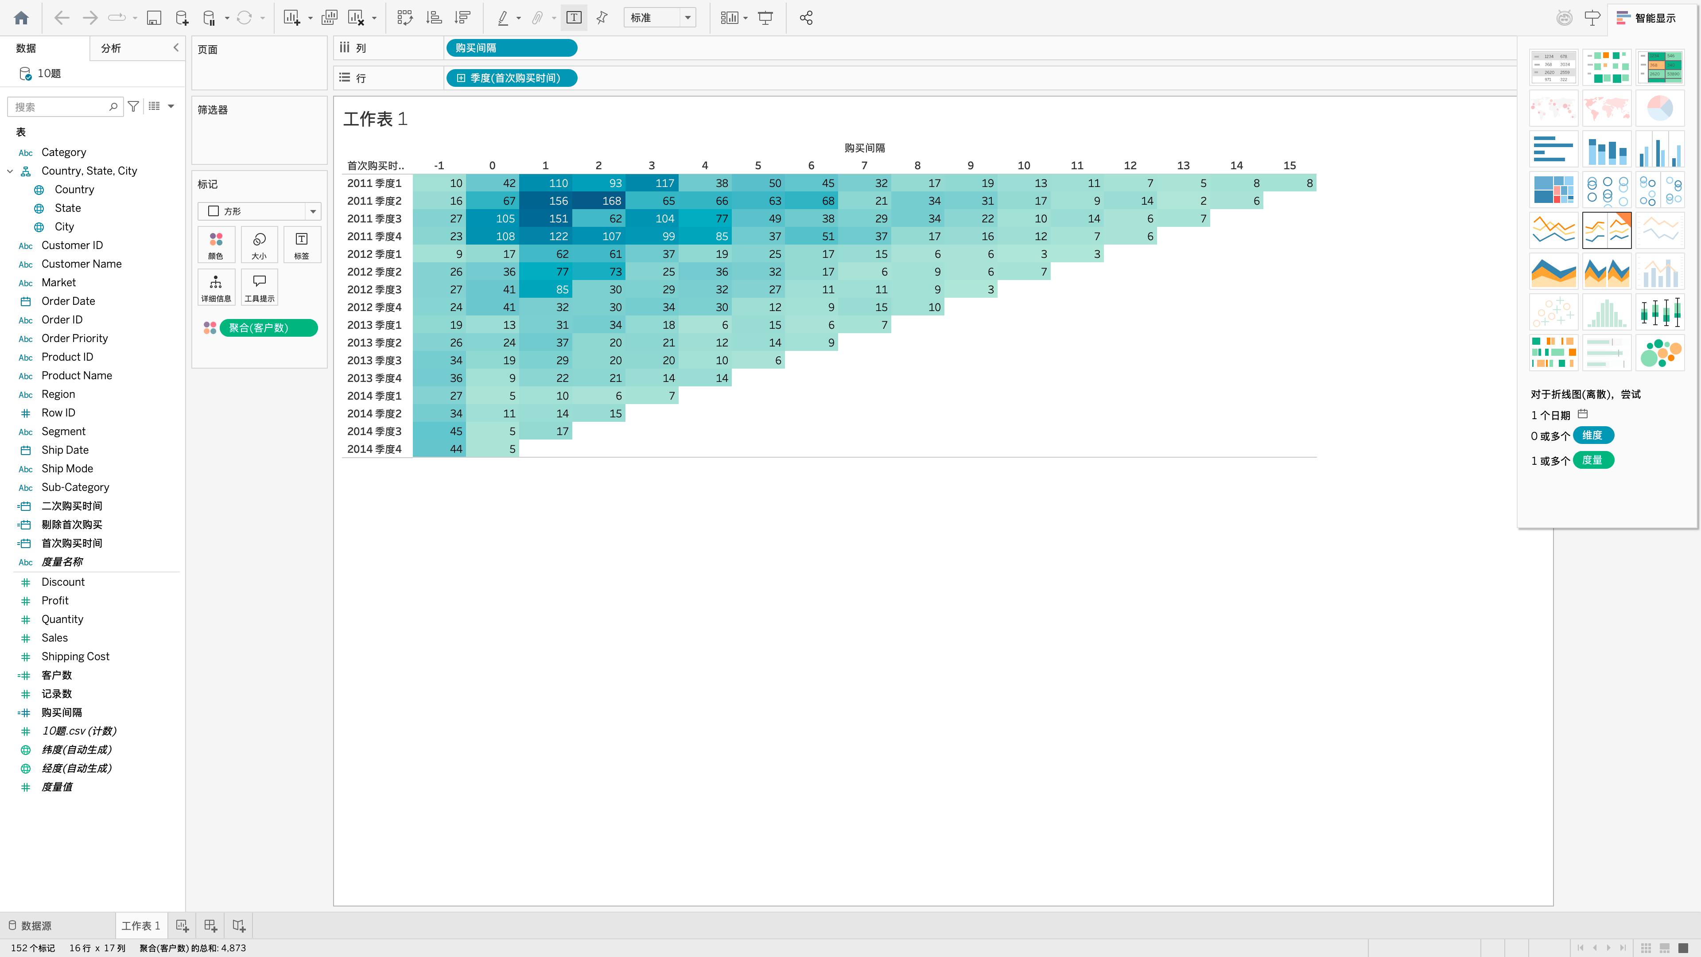Select the 10题 data source
Image resolution: width=1701 pixels, height=957 pixels.
click(x=41, y=73)
